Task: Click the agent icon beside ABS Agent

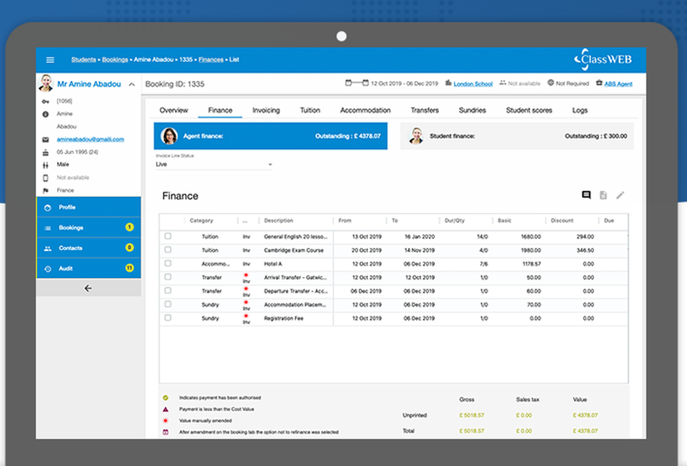Action: coord(599,83)
